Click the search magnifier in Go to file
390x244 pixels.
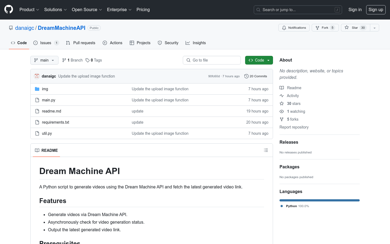pos(188,60)
